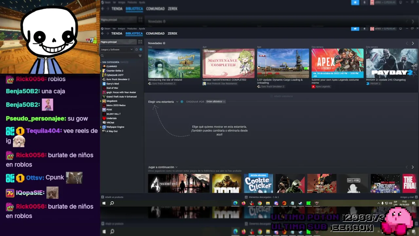Click the taskbar search magnifier

click(112, 203)
